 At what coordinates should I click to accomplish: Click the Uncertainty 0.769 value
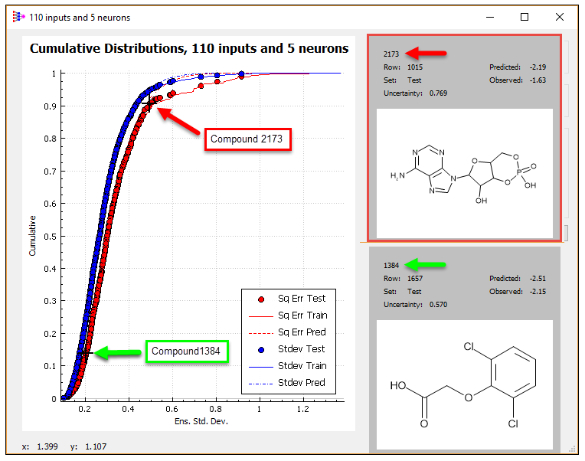coord(438,93)
